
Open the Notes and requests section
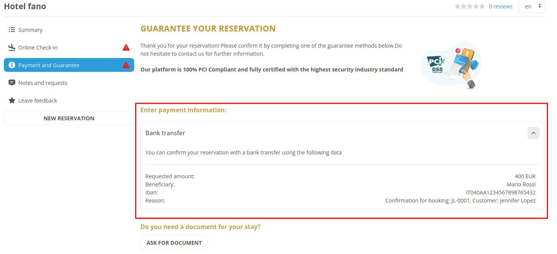click(x=69, y=83)
